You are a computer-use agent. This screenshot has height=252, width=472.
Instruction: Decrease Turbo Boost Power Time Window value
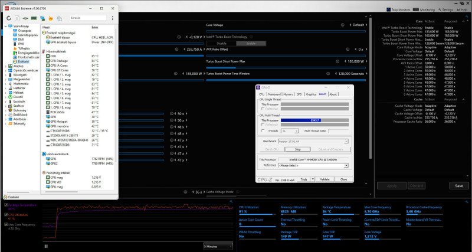(335, 74)
